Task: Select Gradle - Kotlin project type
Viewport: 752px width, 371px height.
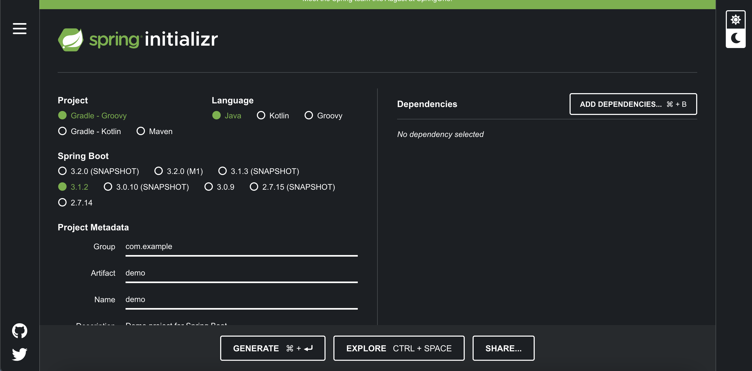Action: click(89, 131)
